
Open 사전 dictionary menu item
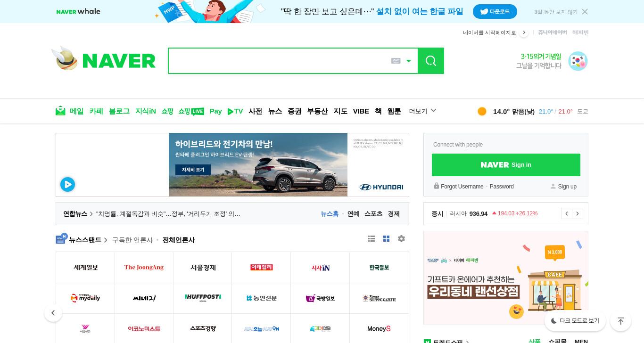(256, 111)
